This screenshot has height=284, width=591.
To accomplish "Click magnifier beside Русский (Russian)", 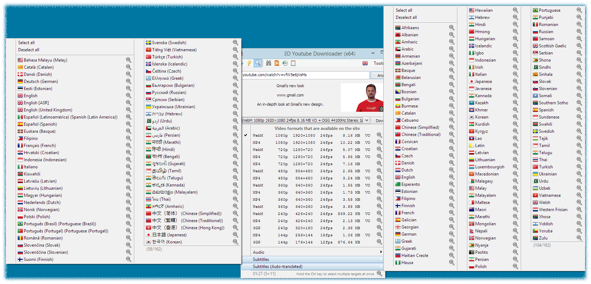I will click(x=235, y=93).
